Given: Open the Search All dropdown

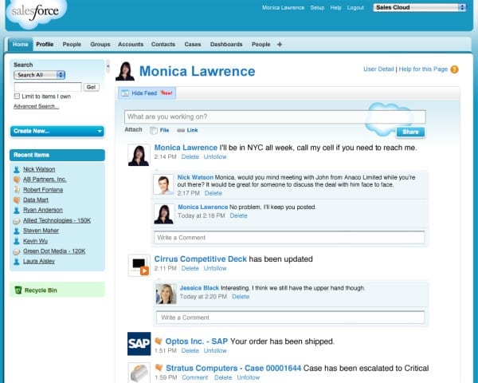Looking at the screenshot, I should tap(39, 75).
